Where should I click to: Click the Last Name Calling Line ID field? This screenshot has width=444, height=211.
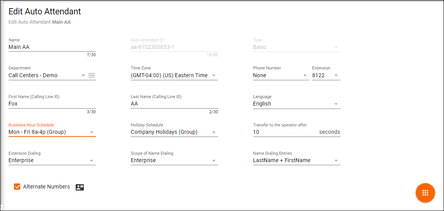(174, 104)
